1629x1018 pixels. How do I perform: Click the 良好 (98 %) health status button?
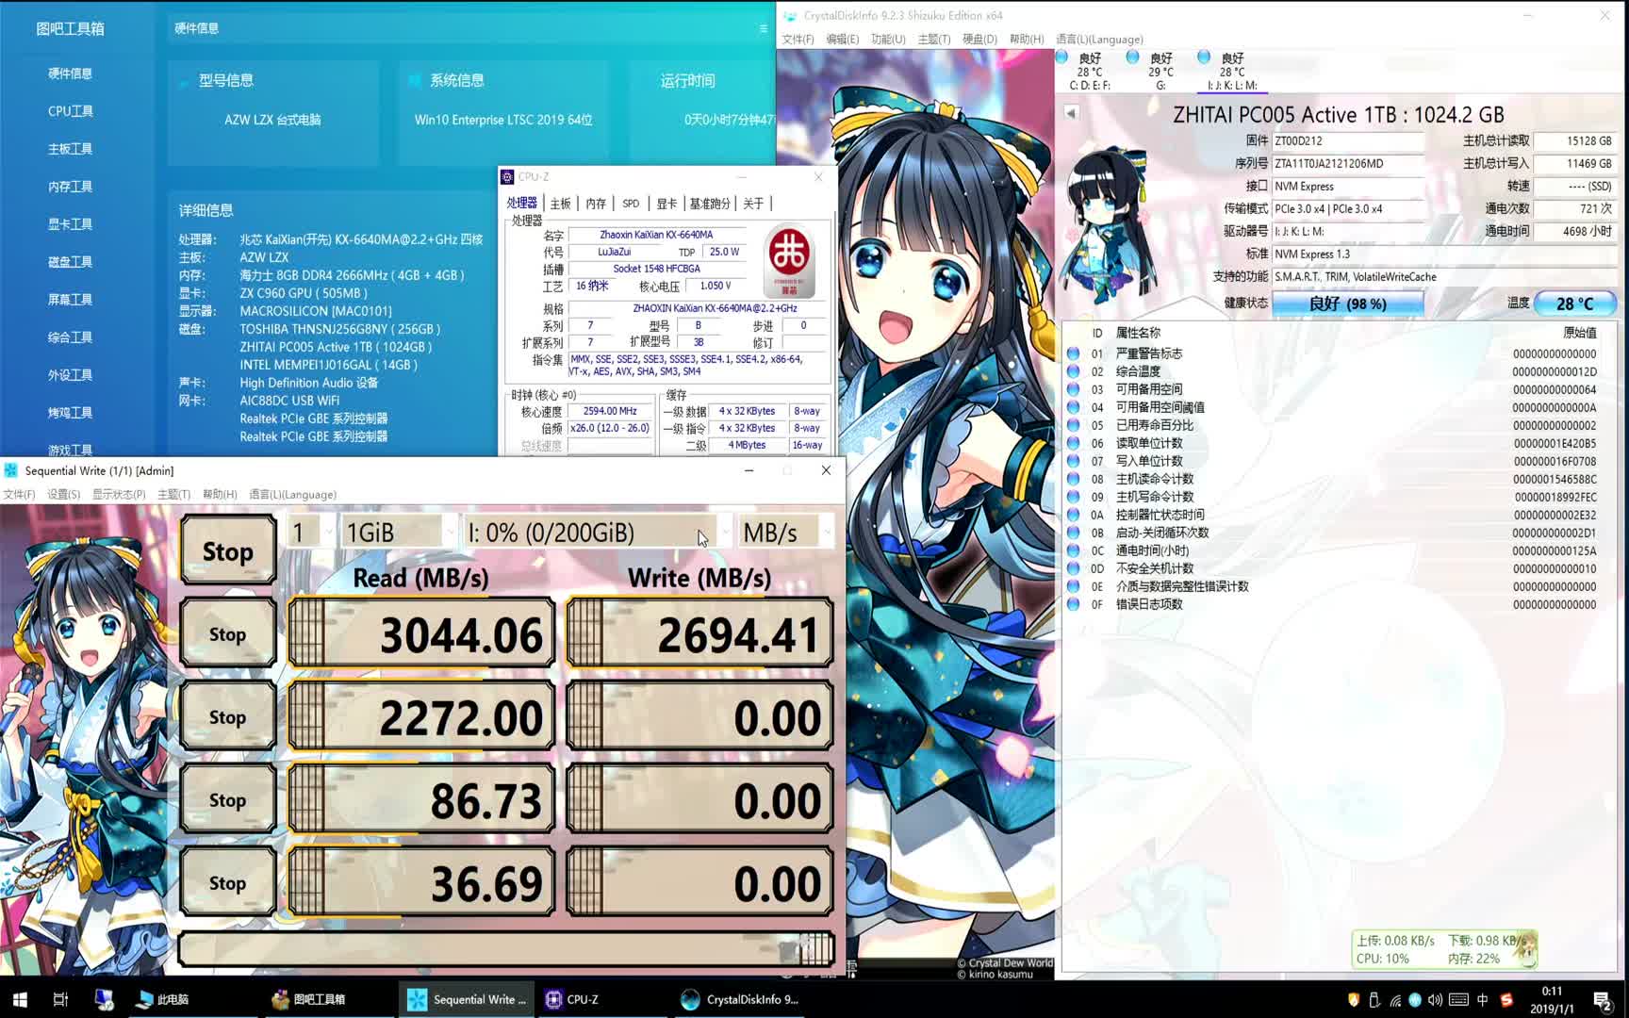[x=1348, y=304]
